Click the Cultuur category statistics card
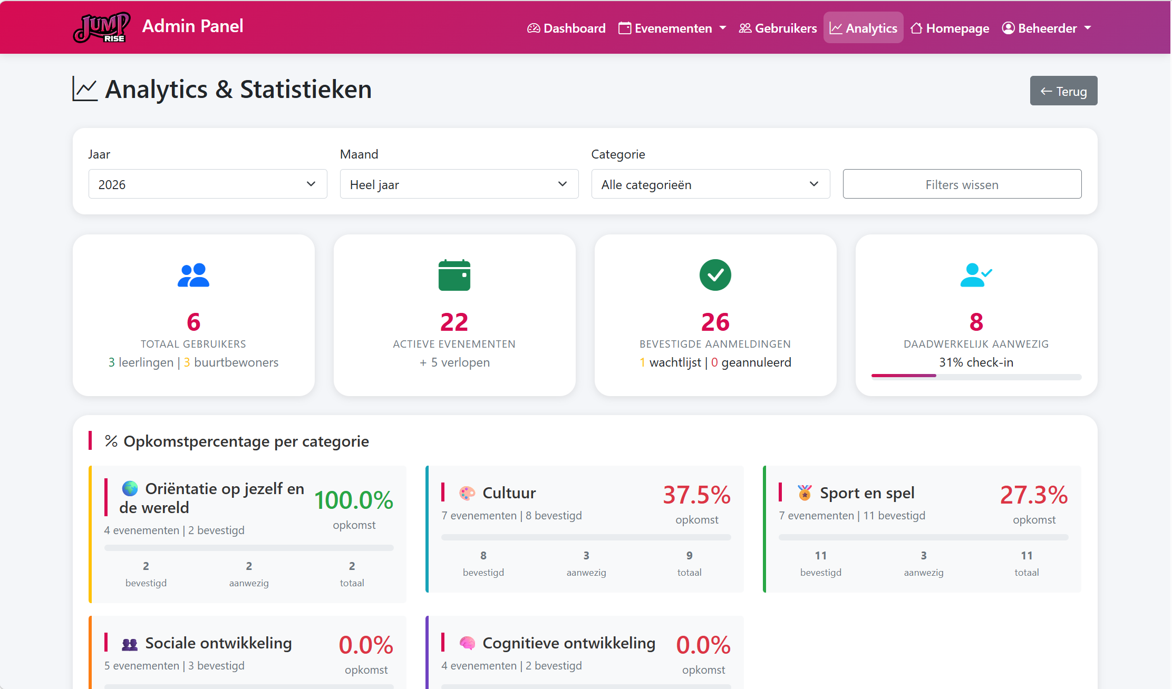Screen dimensions: 1172x689 coord(584,529)
